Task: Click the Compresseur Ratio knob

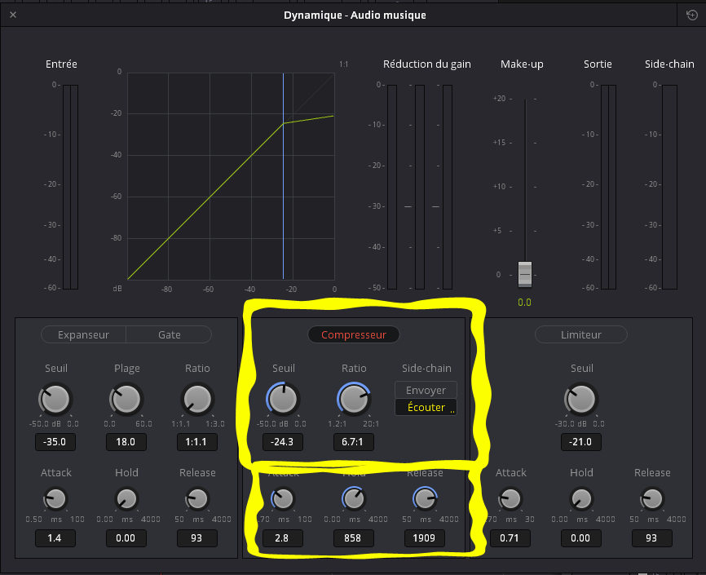Action: tap(354, 400)
